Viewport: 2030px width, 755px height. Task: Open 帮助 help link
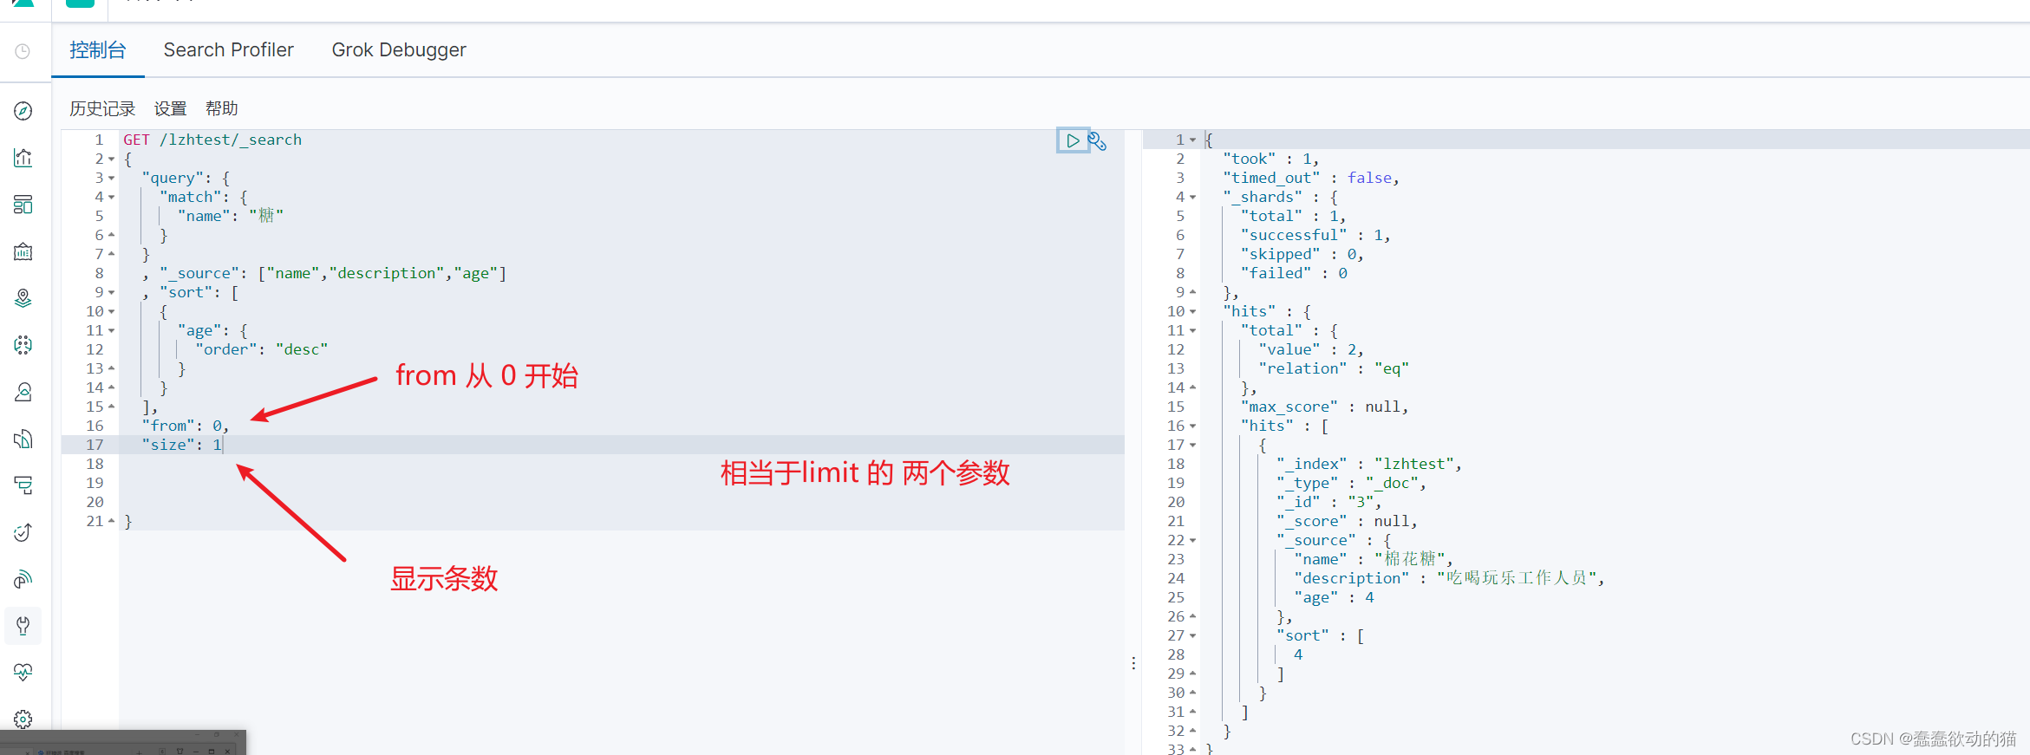(x=222, y=108)
